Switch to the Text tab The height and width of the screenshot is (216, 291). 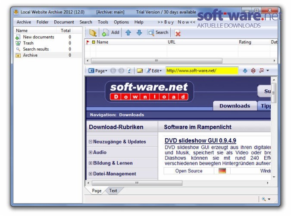[x=113, y=191]
